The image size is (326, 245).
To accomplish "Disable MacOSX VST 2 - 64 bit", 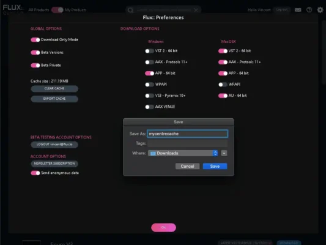I will point(223,51).
